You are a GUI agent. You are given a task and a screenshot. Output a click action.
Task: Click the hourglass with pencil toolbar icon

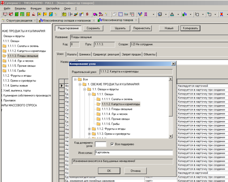click(76, 14)
